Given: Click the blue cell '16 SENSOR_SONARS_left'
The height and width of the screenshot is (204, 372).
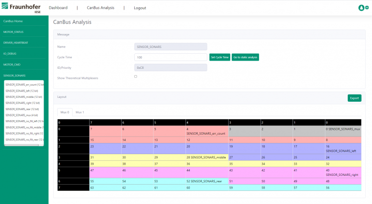Looking at the screenshot, I should pos(343,148).
